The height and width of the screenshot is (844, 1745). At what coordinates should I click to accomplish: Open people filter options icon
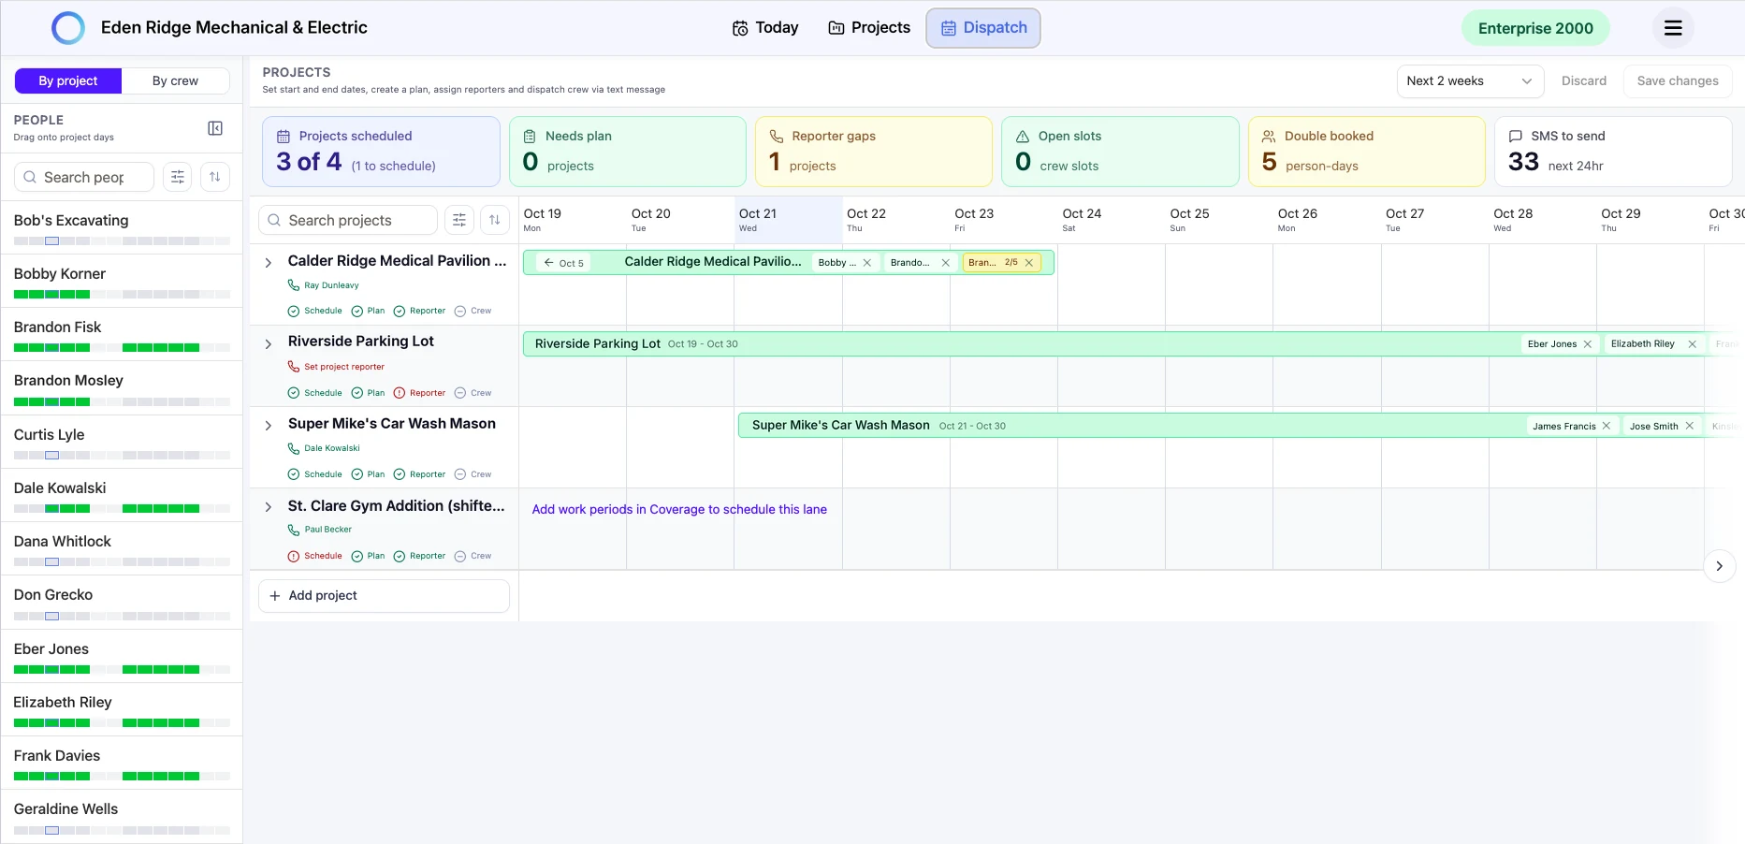tap(178, 177)
